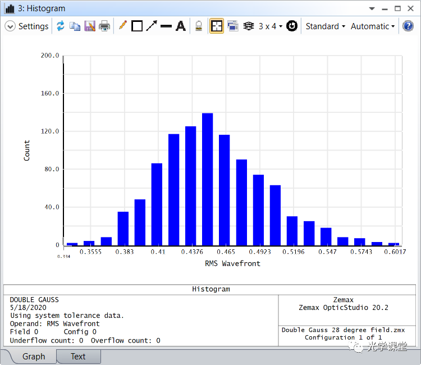Click the reset circular arrow button
Viewport: 421px width, 365px height.
coord(292,26)
